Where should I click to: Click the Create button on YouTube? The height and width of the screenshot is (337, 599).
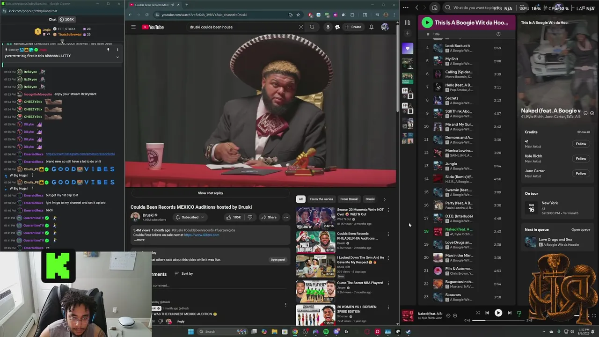click(353, 27)
